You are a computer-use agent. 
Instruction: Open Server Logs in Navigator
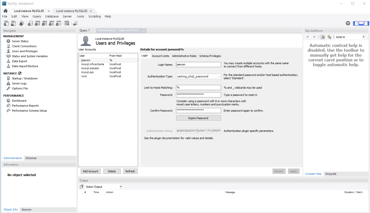[x=19, y=83]
